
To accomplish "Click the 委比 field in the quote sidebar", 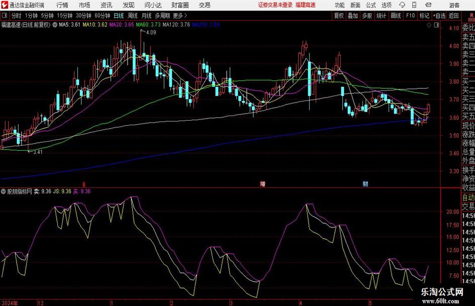I will [x=468, y=28].
